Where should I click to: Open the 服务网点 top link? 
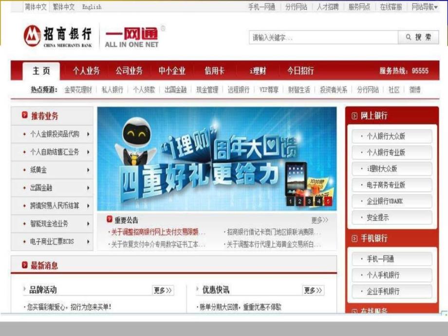click(359, 7)
